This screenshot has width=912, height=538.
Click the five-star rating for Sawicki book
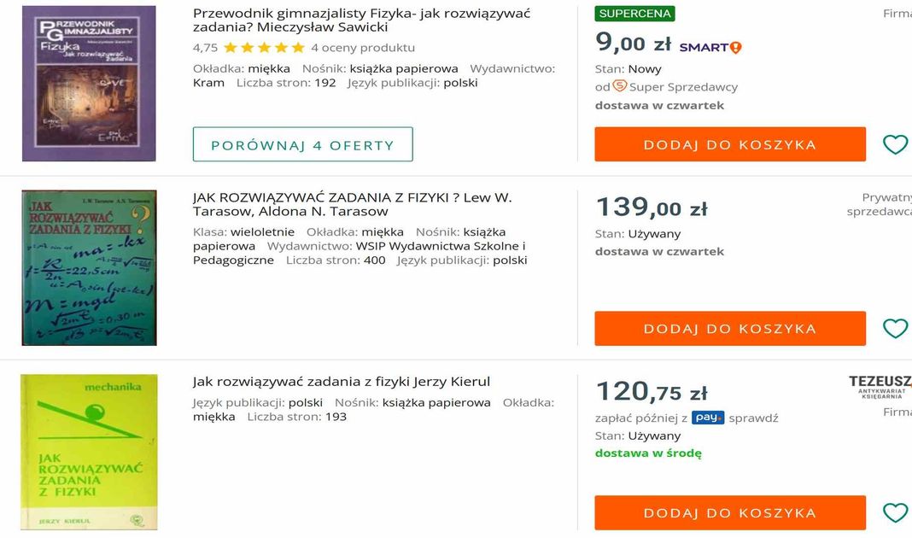coord(264,48)
